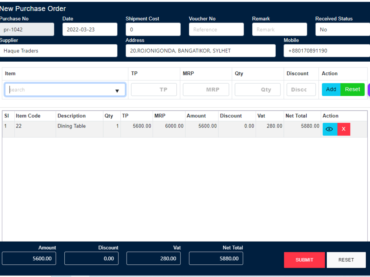Reset the item entry fields
This screenshot has height=277, width=370.
(x=352, y=89)
